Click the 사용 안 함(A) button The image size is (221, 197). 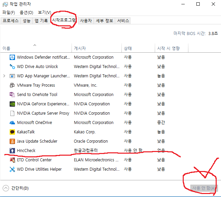click(x=204, y=188)
